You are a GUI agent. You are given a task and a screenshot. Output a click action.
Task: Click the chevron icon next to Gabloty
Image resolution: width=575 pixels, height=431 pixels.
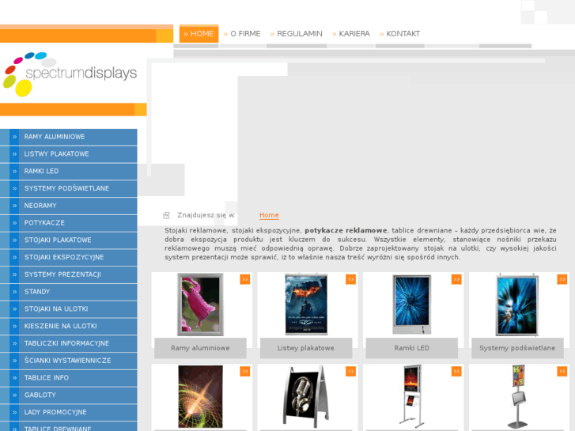click(14, 395)
